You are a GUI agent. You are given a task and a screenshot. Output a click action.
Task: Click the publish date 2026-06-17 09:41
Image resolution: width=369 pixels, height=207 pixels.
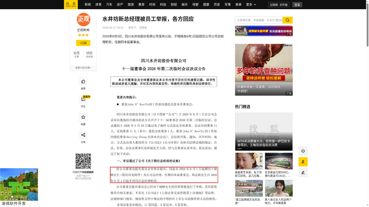(x=113, y=28)
